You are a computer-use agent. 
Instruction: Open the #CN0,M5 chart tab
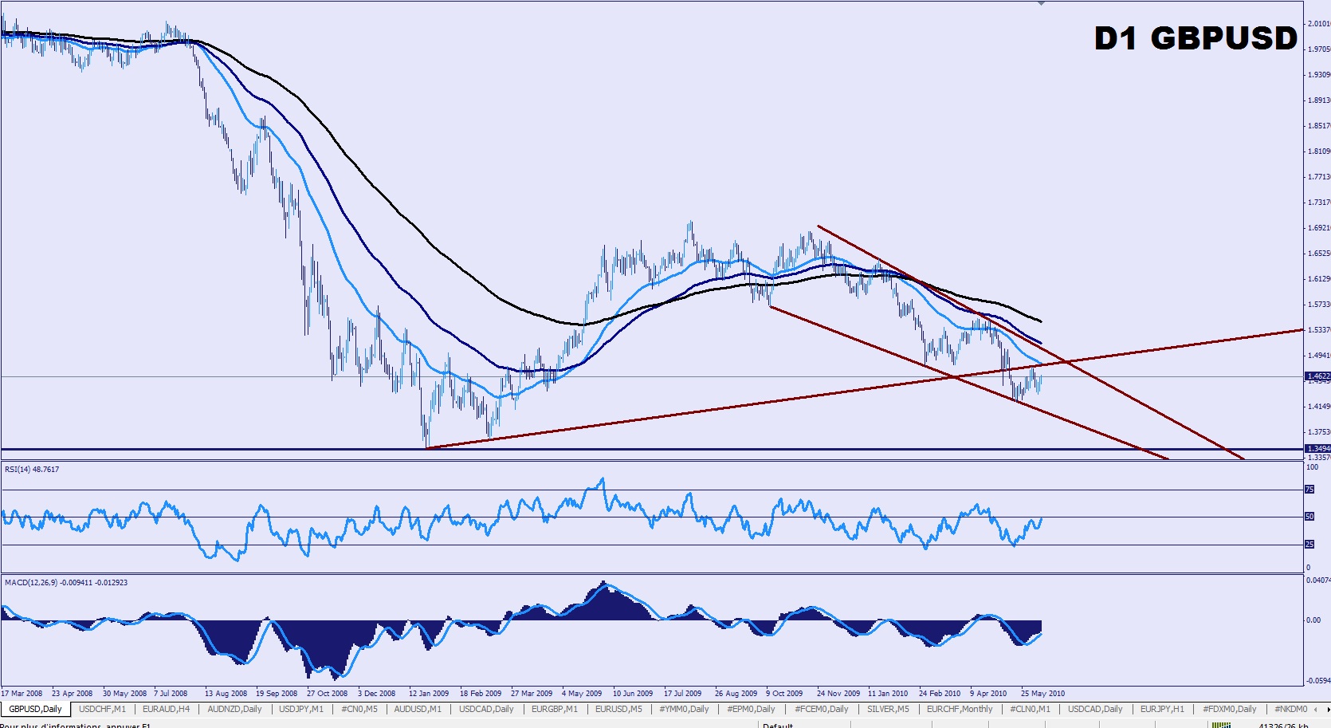point(359,709)
